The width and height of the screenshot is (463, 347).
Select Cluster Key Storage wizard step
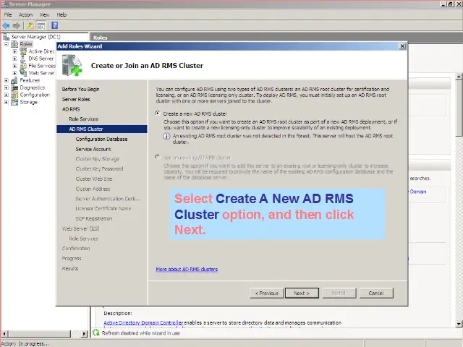98,159
